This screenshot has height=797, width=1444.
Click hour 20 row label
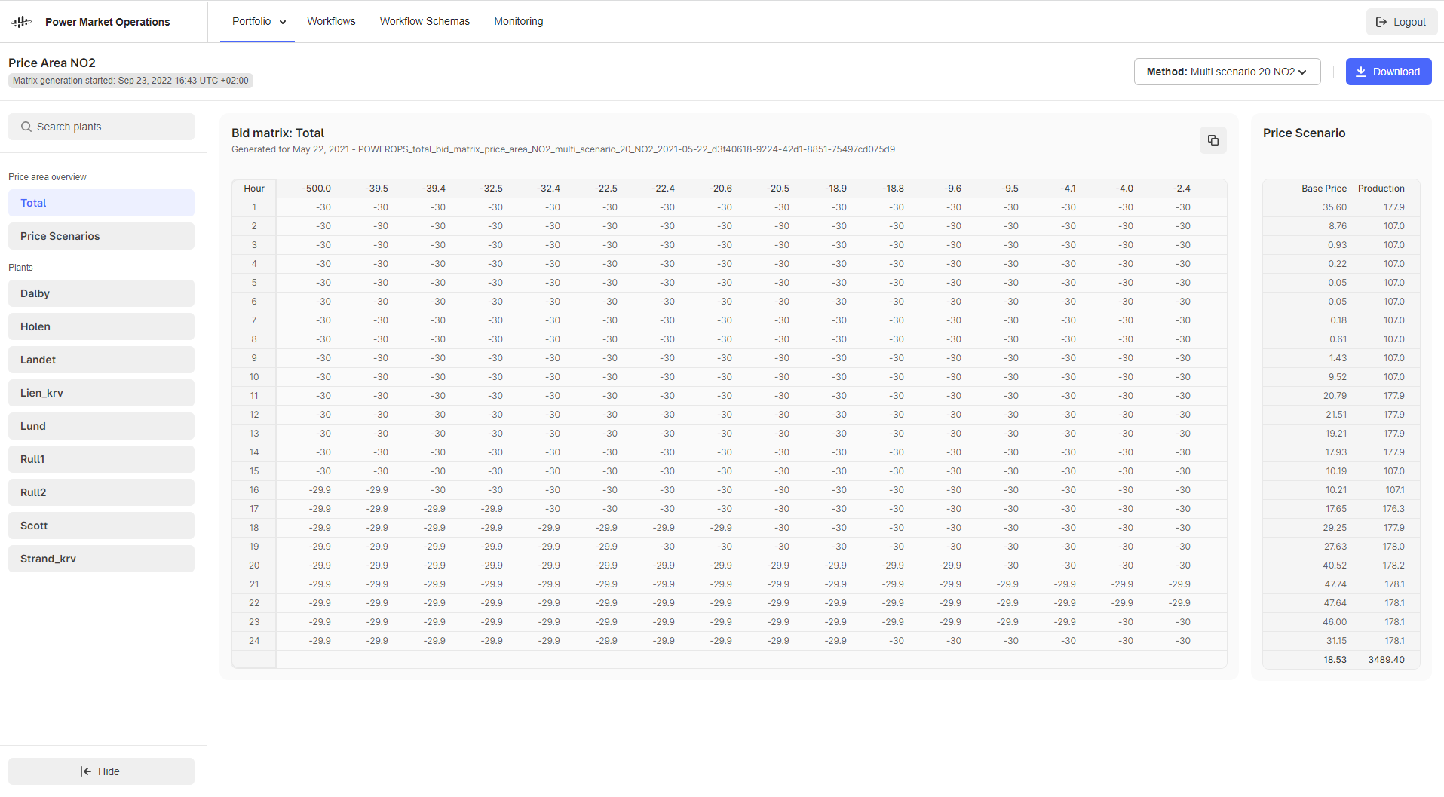tap(254, 566)
